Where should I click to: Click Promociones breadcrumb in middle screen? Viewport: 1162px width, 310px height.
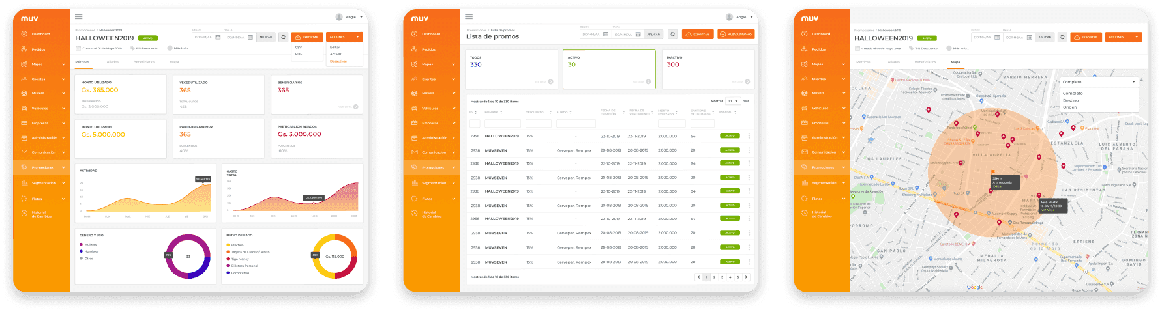coord(476,30)
